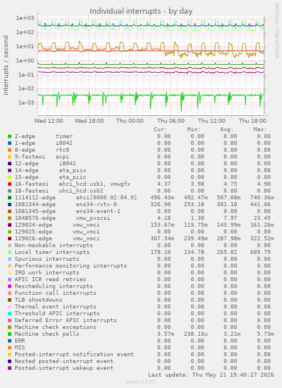The height and width of the screenshot is (388, 282).
Task: Click the graph title Individual interrupts - by day
Action: click(x=141, y=11)
